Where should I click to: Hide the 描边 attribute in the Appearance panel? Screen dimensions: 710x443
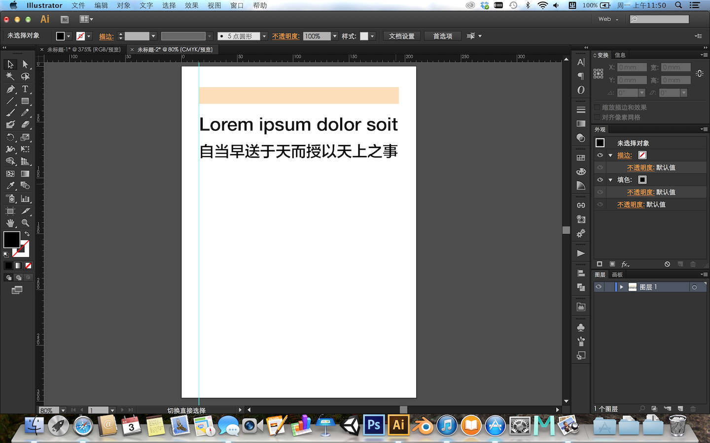tap(600, 155)
